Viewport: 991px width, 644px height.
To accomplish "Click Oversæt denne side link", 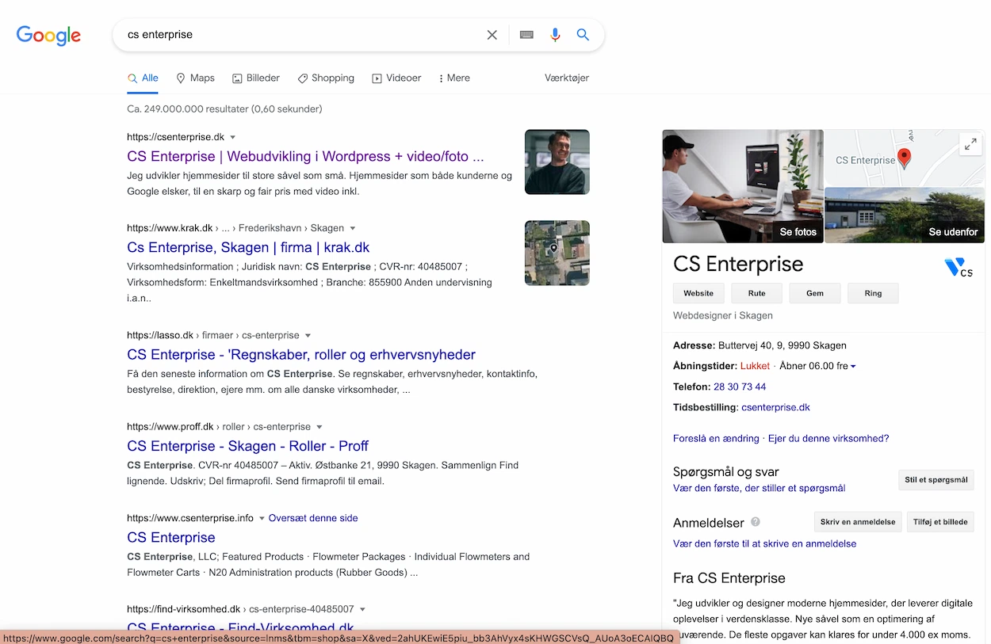I will (x=313, y=518).
